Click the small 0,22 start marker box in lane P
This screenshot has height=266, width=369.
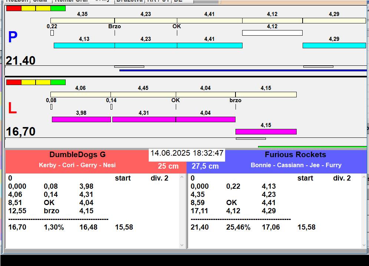pos(52,33)
